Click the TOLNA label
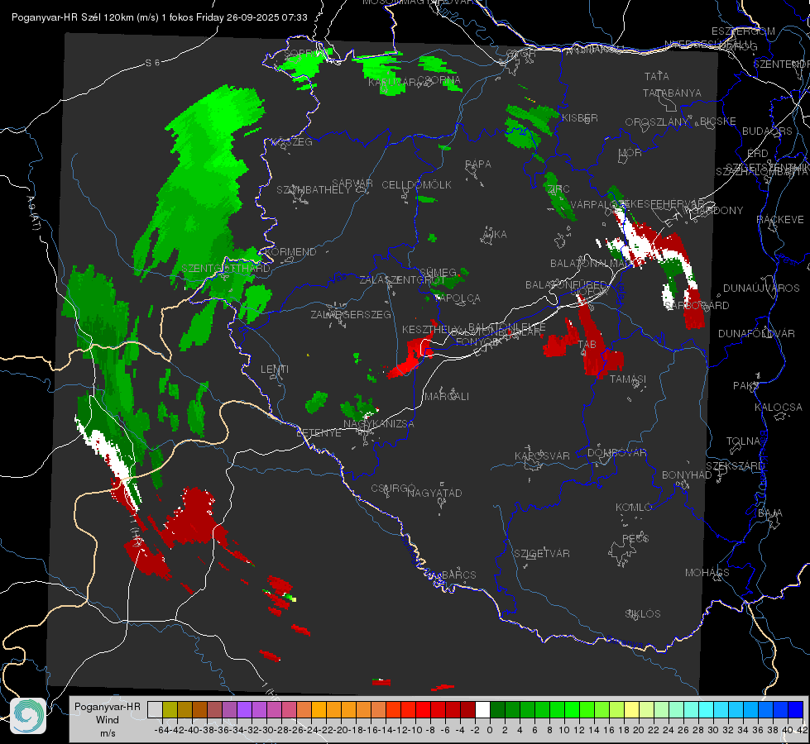This screenshot has width=810, height=744. pyautogui.click(x=744, y=441)
